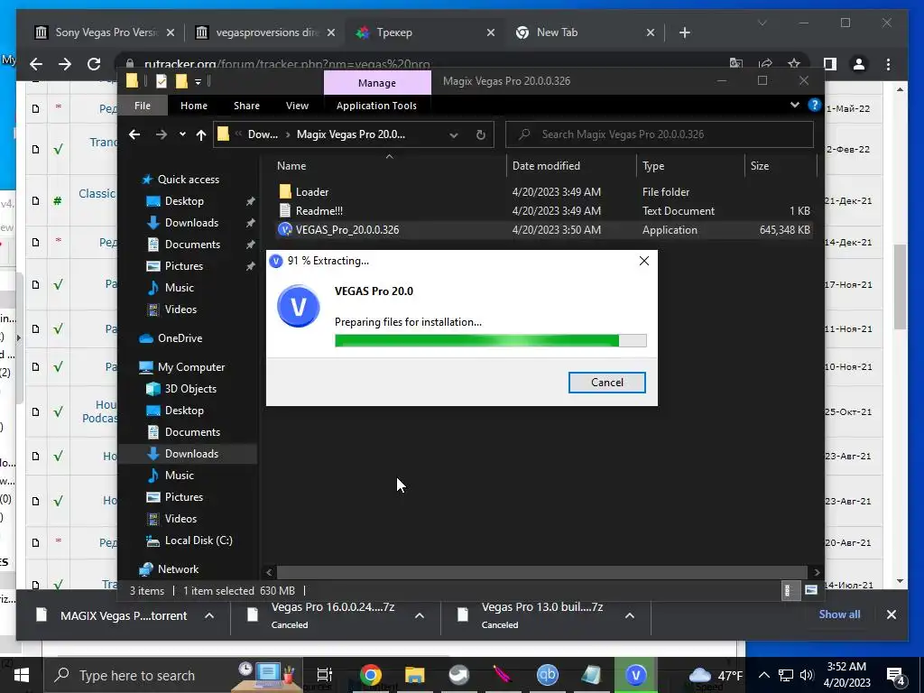Open Chrome from the taskbar

point(371,675)
